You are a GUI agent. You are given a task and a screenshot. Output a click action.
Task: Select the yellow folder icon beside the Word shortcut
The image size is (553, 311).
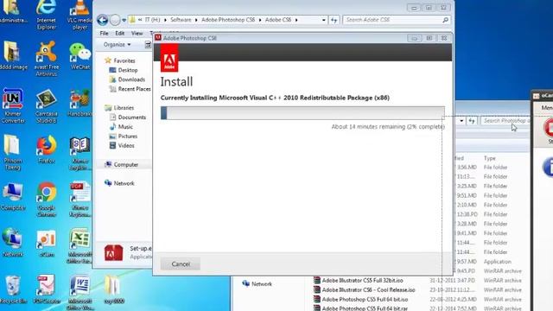coord(113,290)
